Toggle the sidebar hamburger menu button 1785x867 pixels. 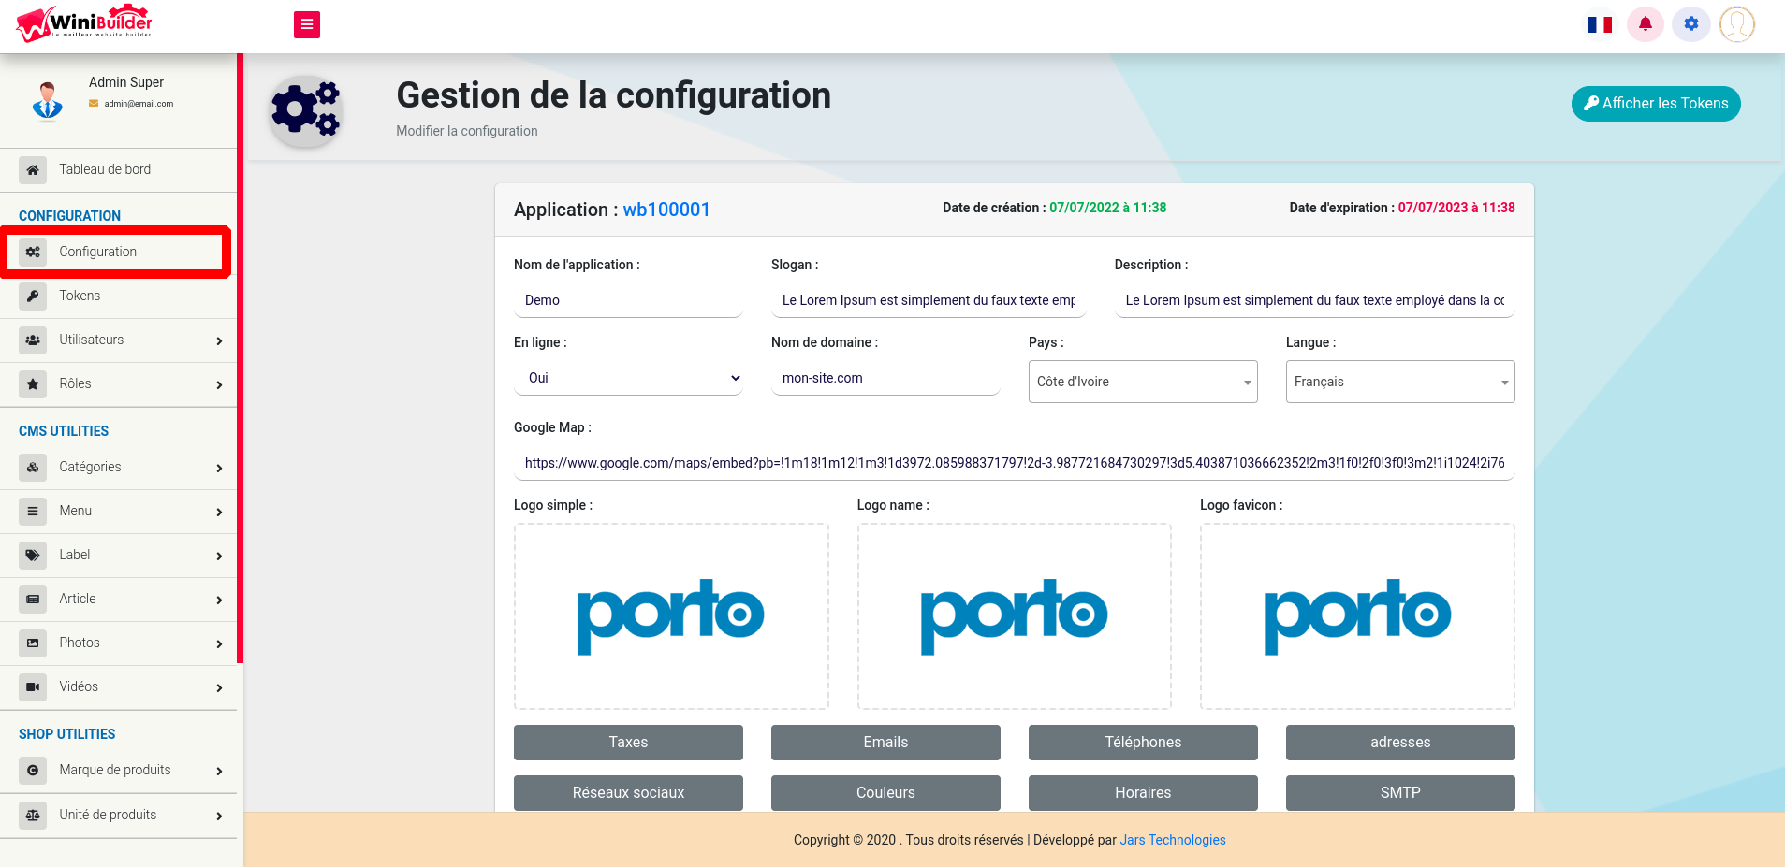coord(307,24)
